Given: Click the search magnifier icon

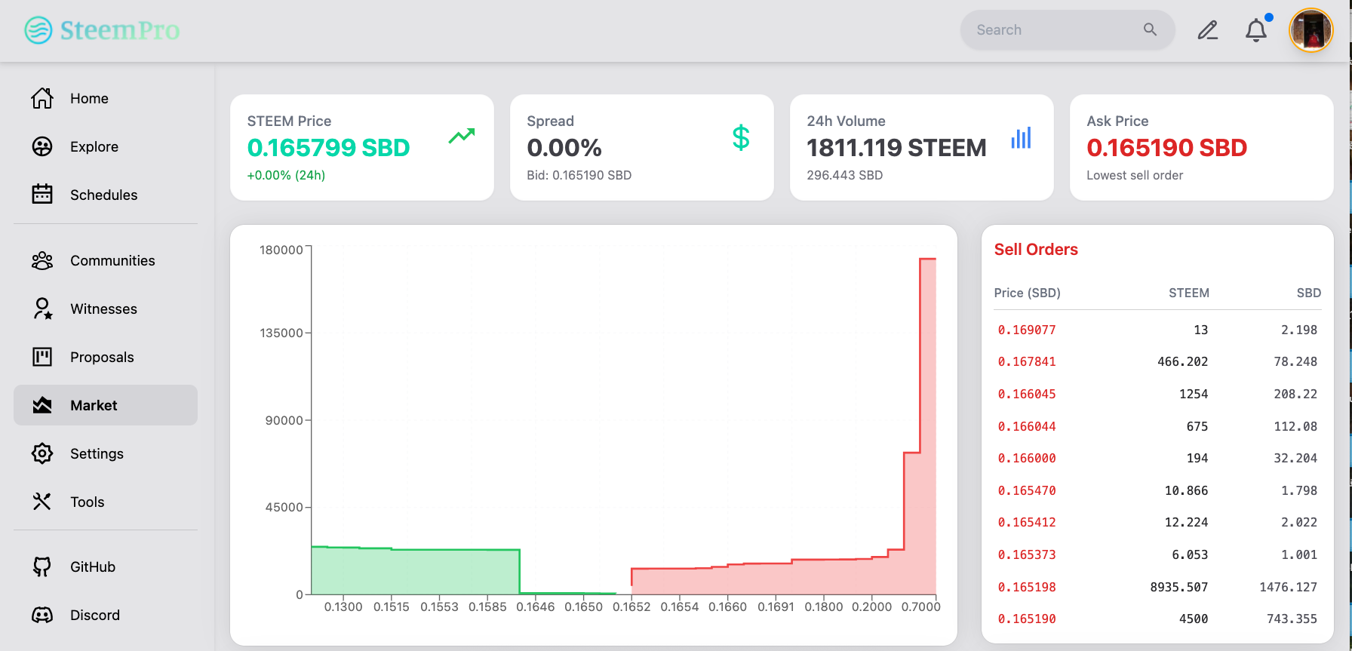Looking at the screenshot, I should [x=1150, y=29].
